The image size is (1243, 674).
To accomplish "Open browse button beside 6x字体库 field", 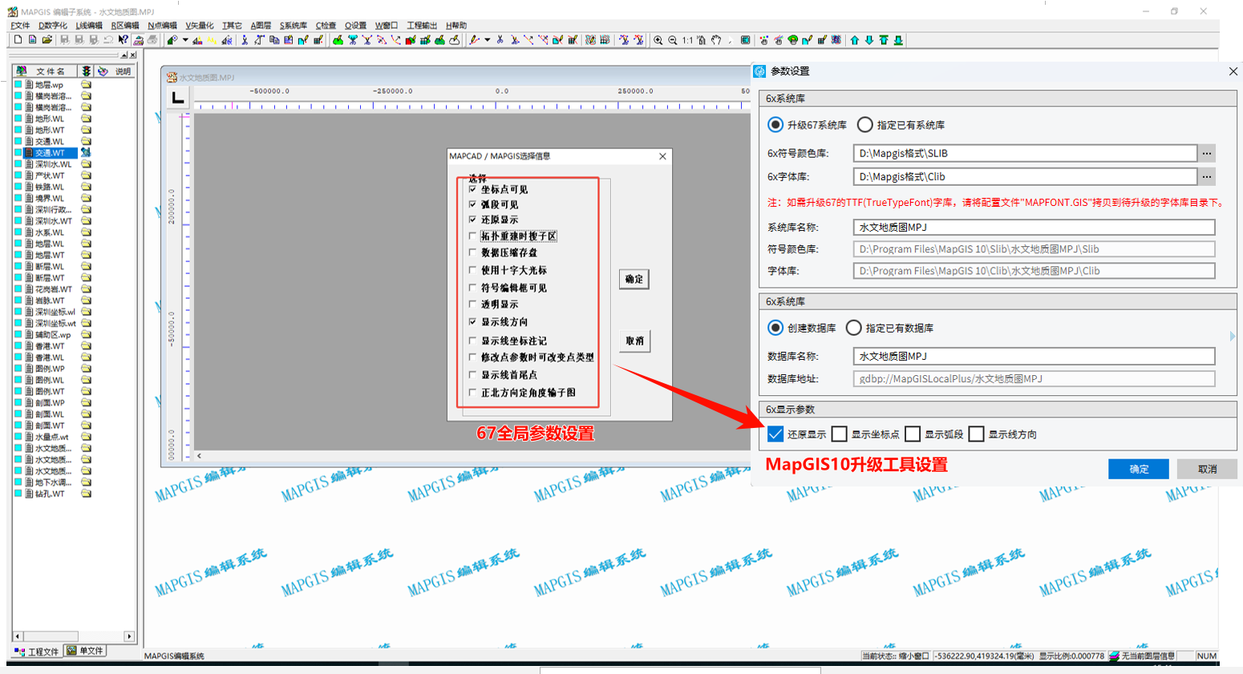I will (x=1207, y=177).
